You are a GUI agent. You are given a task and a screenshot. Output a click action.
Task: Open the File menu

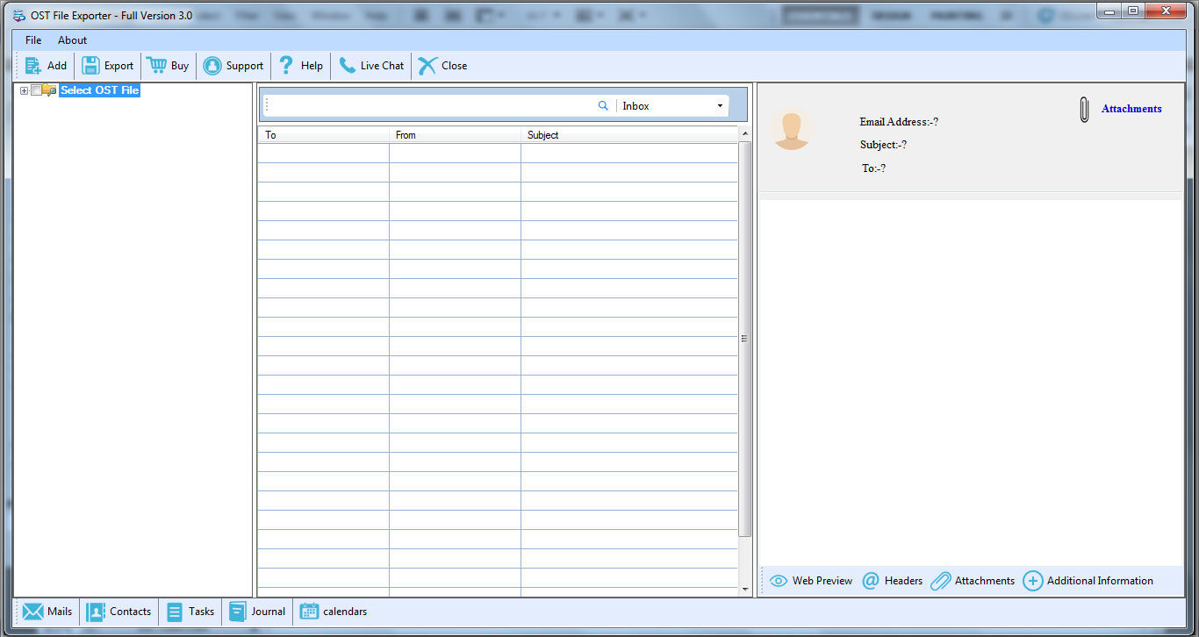(33, 40)
